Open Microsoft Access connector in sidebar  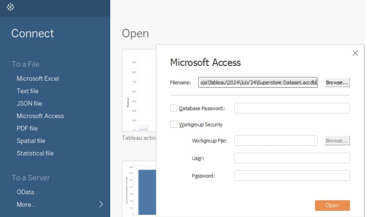pyautogui.click(x=40, y=116)
